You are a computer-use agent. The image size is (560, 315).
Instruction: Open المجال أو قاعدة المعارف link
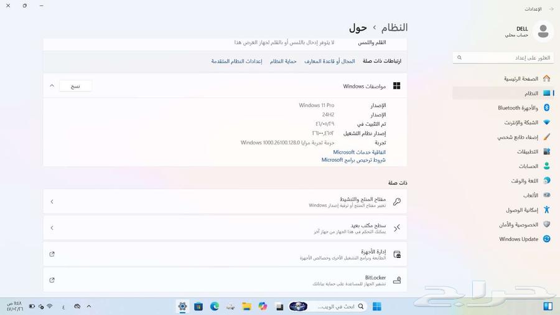click(x=329, y=62)
